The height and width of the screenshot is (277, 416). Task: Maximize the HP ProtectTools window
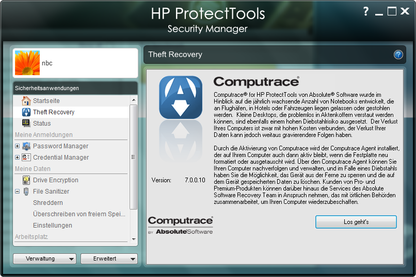392,11
